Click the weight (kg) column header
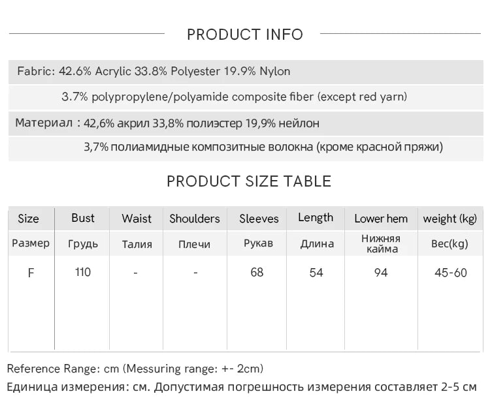Screen dimensions: 490x411 point(450,219)
